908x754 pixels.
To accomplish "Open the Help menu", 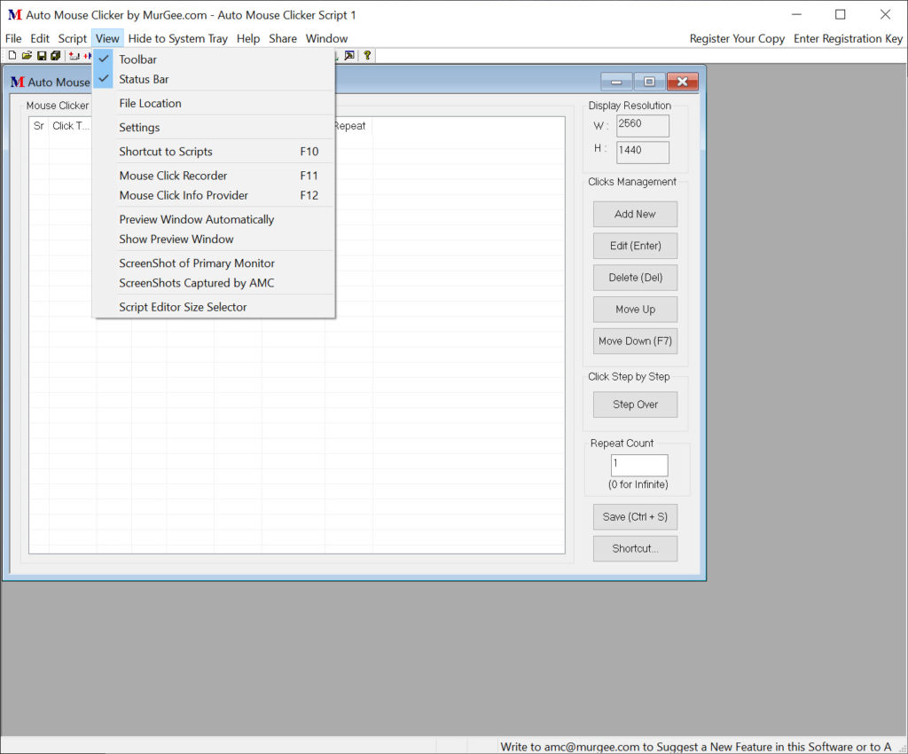I will tap(248, 38).
